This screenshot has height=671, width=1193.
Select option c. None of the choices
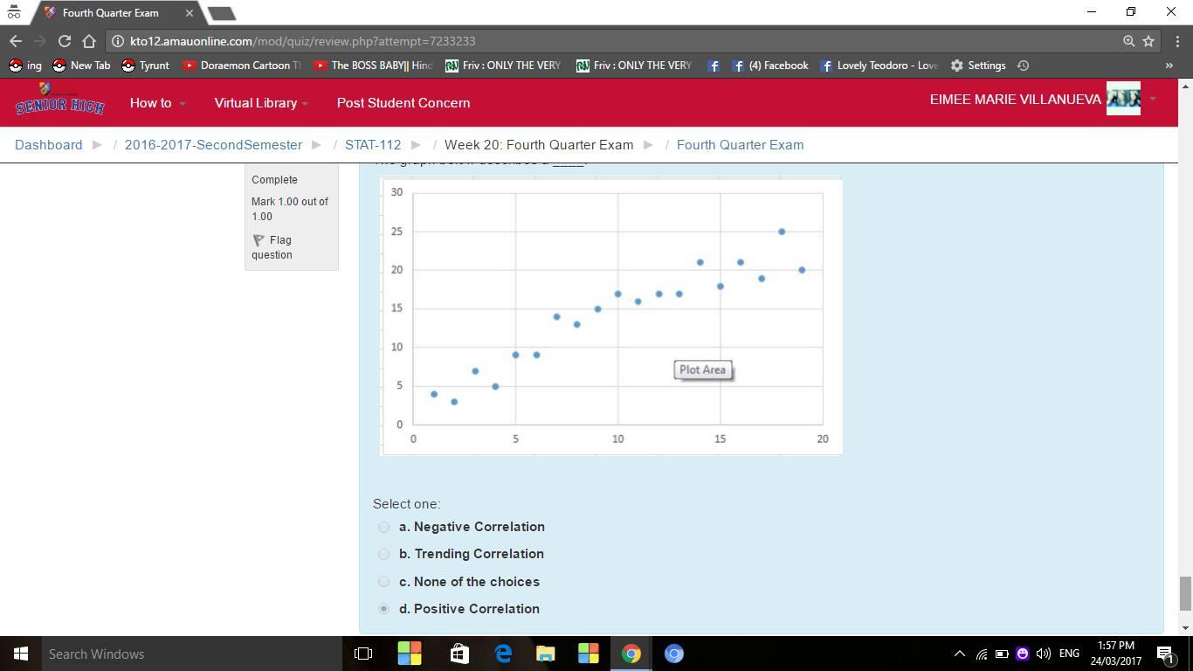tap(383, 582)
